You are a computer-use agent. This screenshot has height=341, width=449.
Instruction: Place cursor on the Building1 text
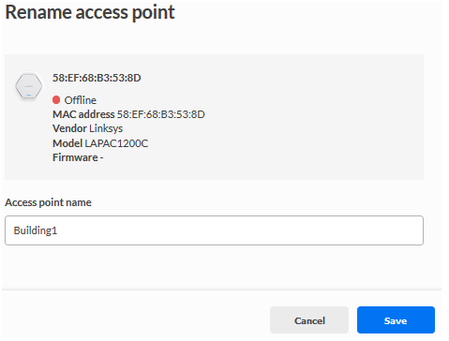click(x=36, y=230)
